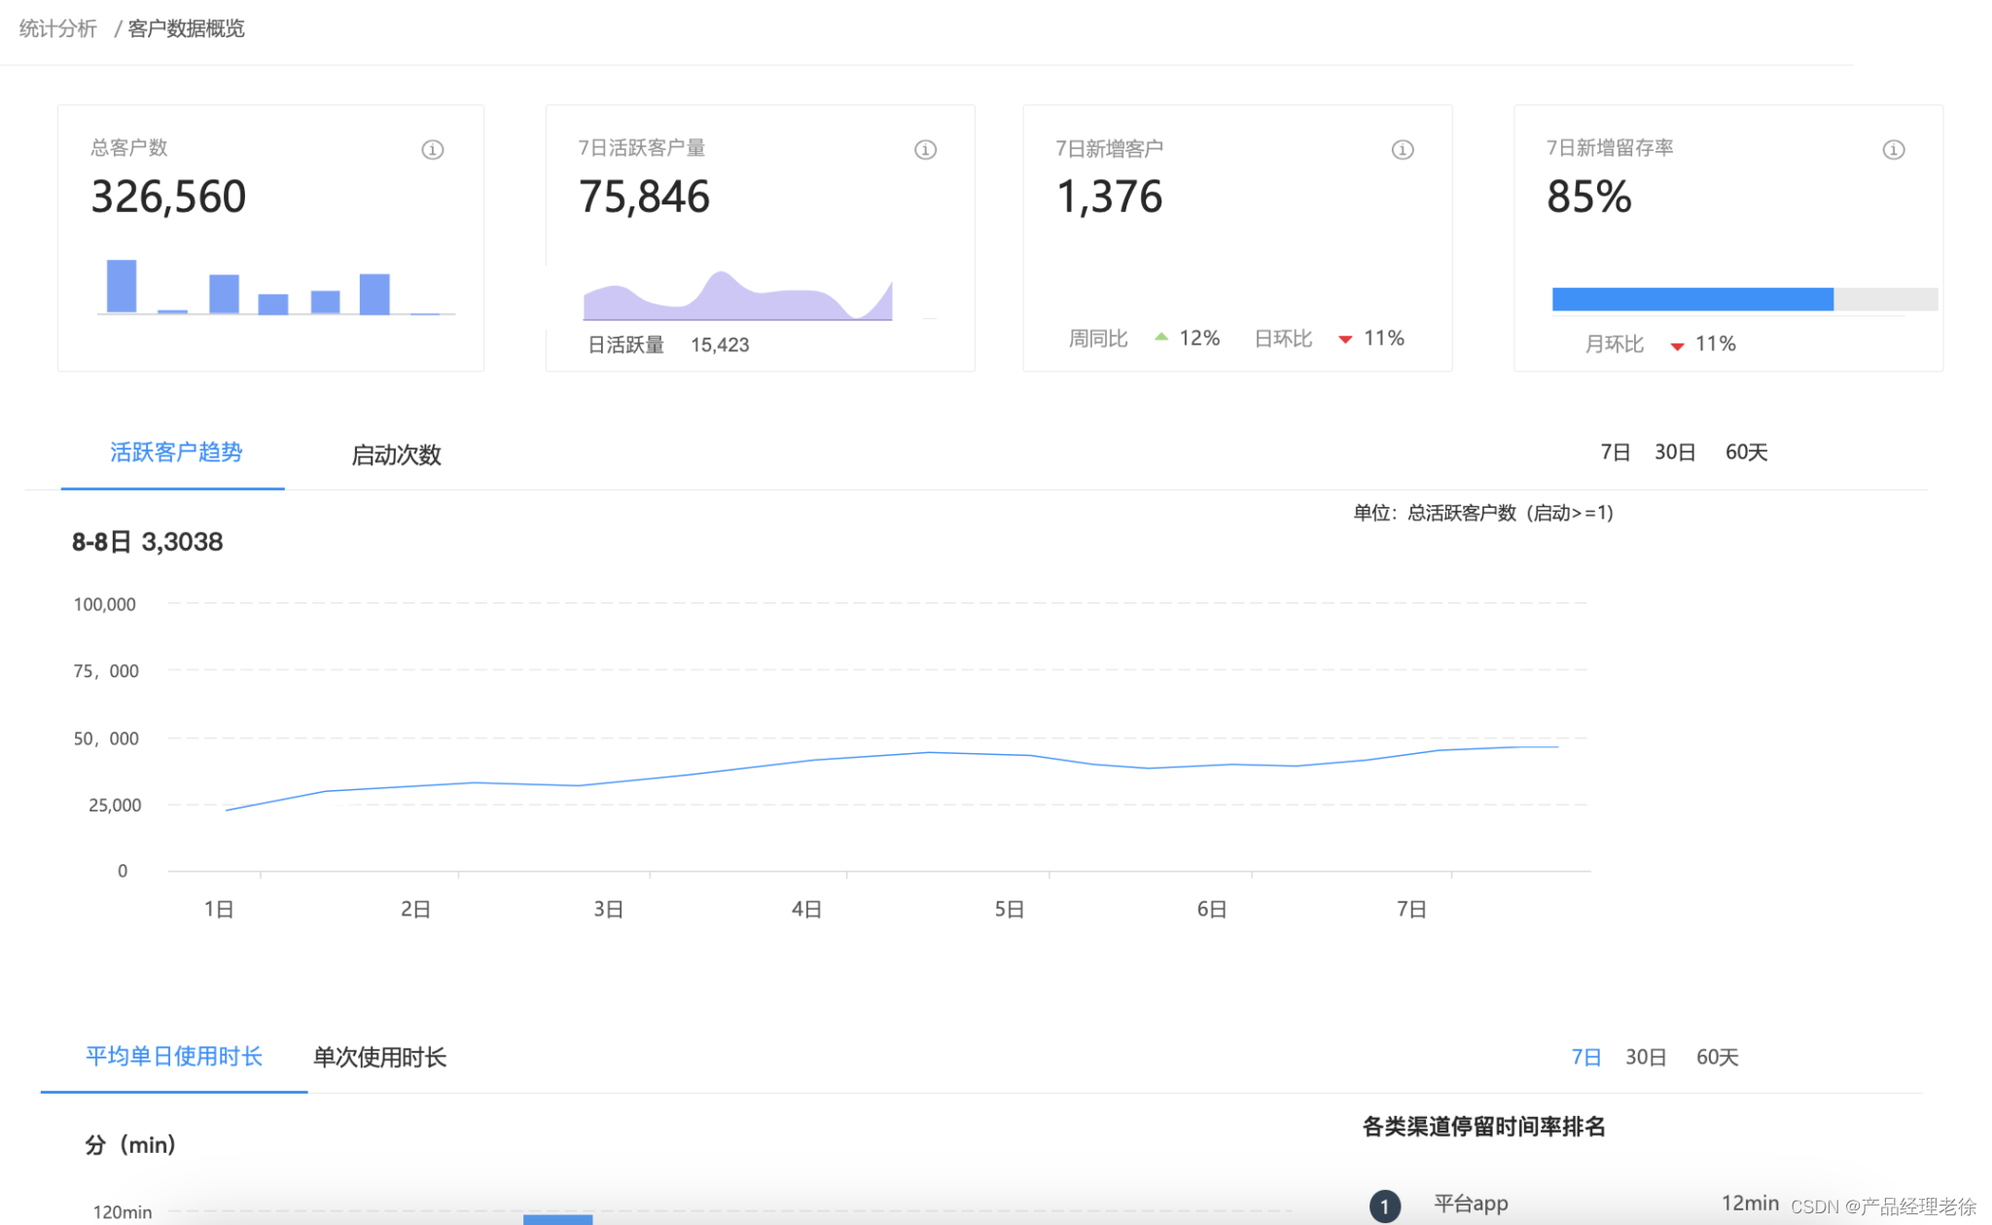This screenshot has height=1225, width=1992.
Task: Select 30日 range for trend chart
Action: [1674, 452]
